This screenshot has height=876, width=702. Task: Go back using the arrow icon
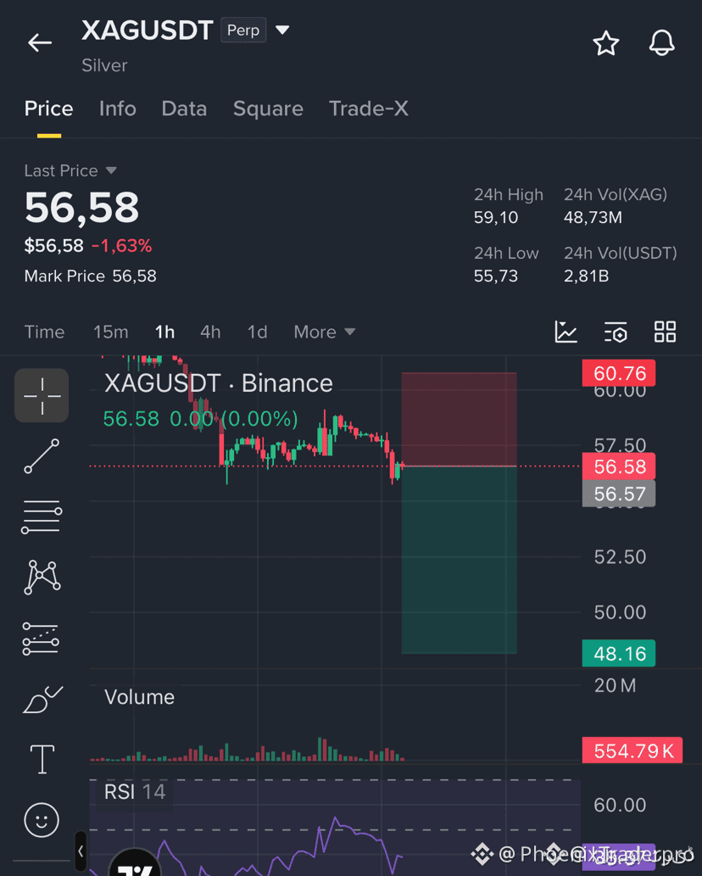[40, 42]
